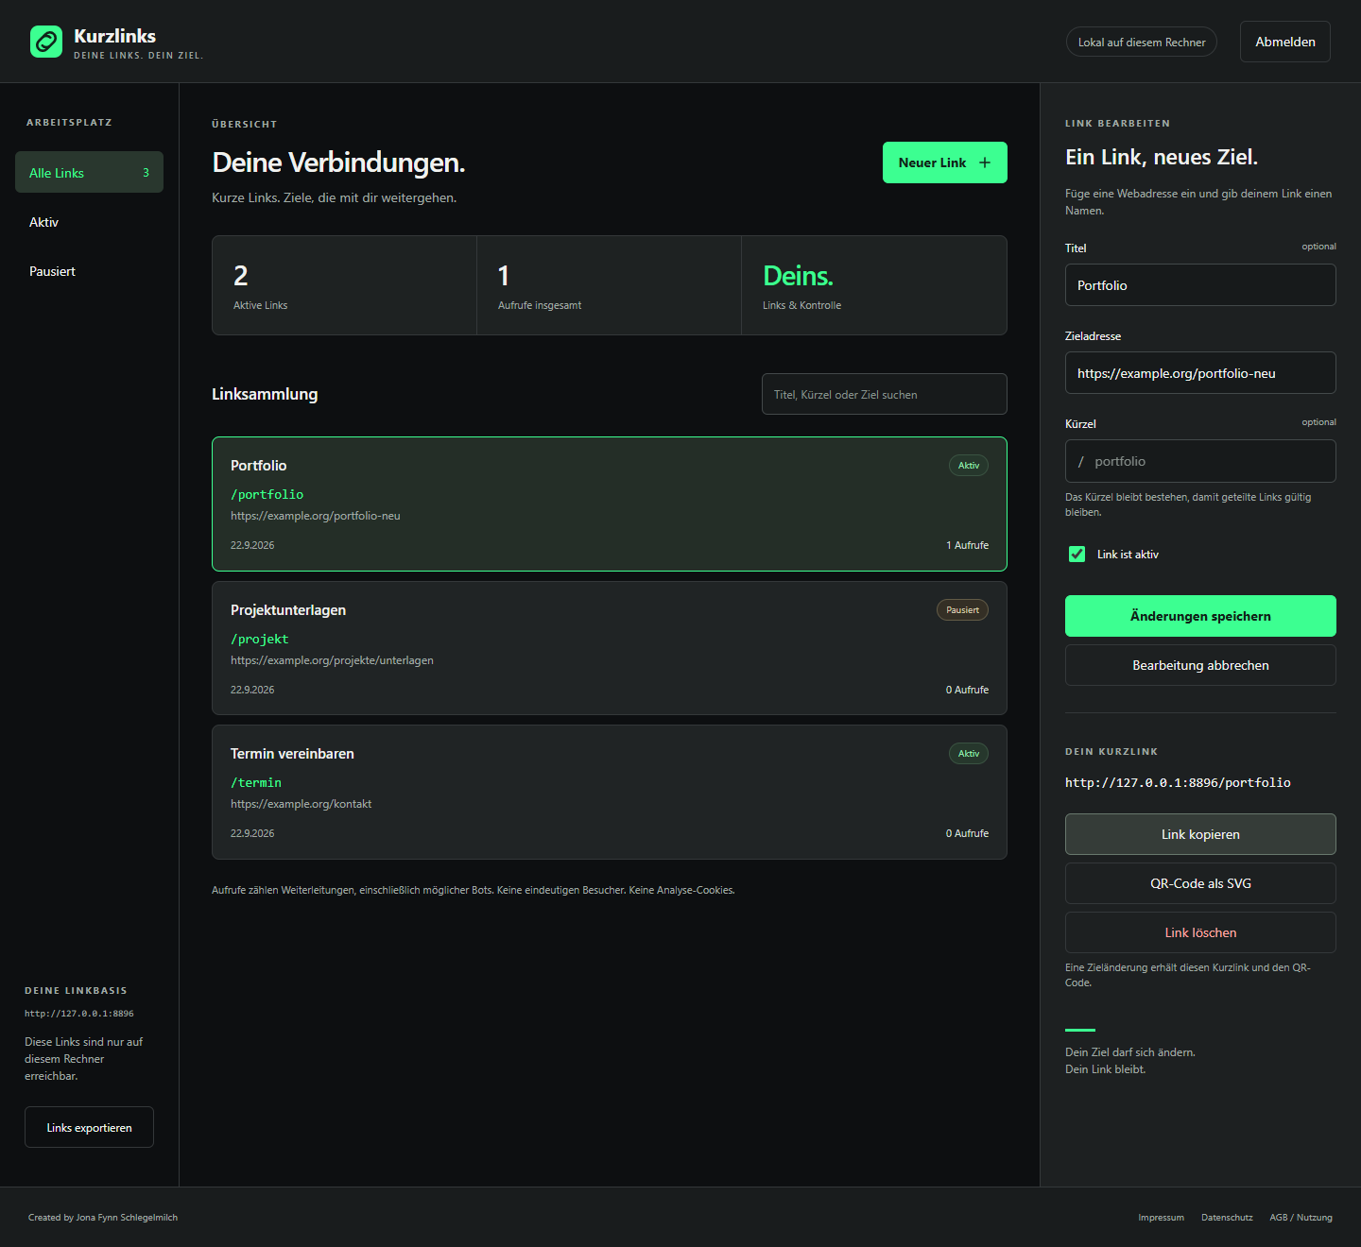Click the /termin short path text
The height and width of the screenshot is (1247, 1361).
click(256, 782)
